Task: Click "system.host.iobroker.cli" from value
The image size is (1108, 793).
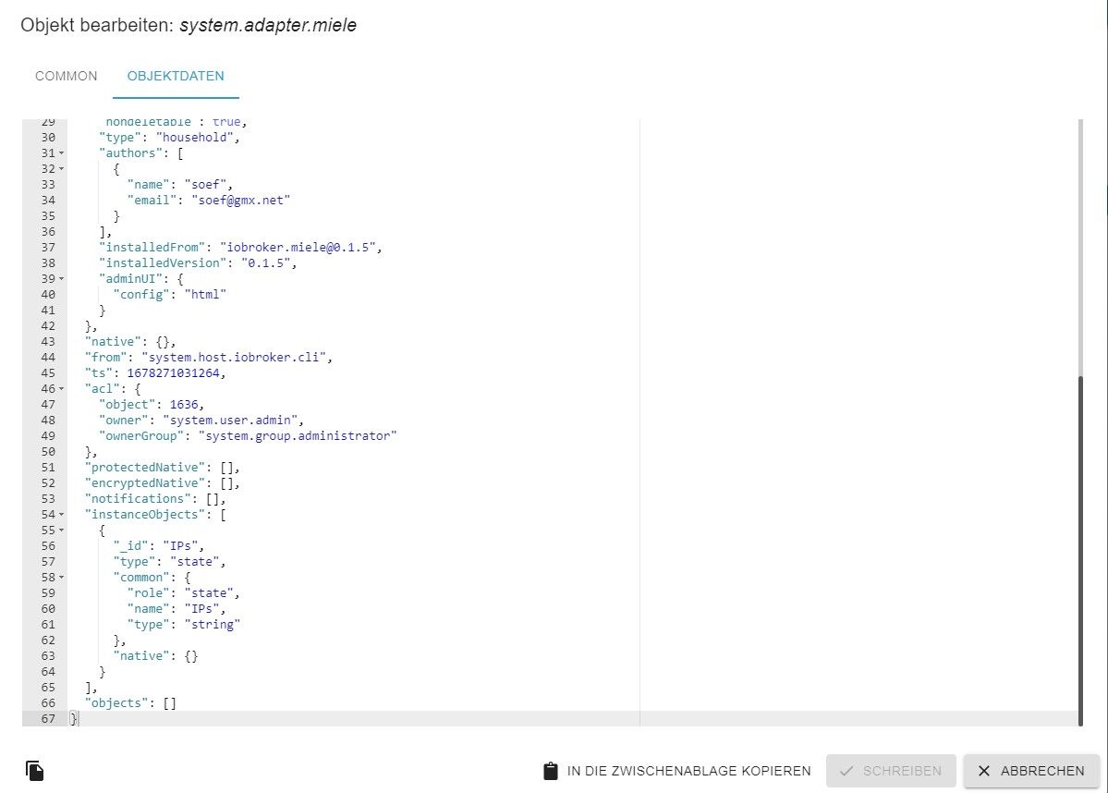Action: point(233,357)
